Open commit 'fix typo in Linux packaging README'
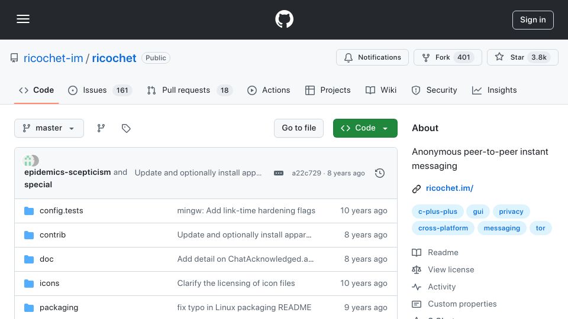 point(244,307)
